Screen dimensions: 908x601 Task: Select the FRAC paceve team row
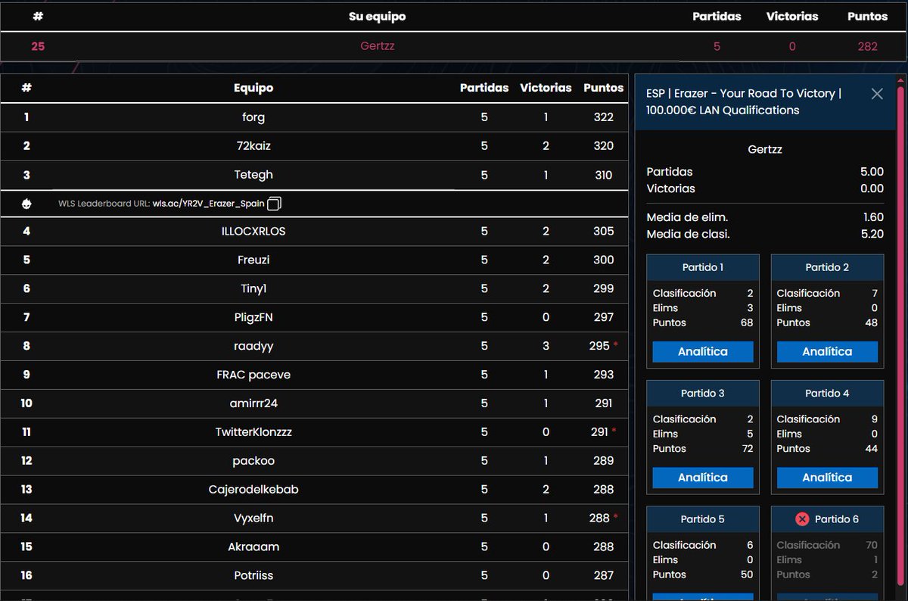314,375
